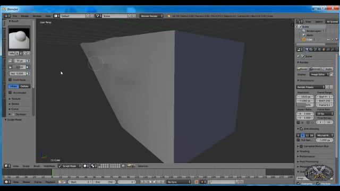Click the pivot point selector icon
Screen dimensions: 340x191
coord(93,166)
